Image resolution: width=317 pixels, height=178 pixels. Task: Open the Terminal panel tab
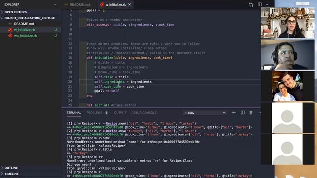tap(74, 113)
